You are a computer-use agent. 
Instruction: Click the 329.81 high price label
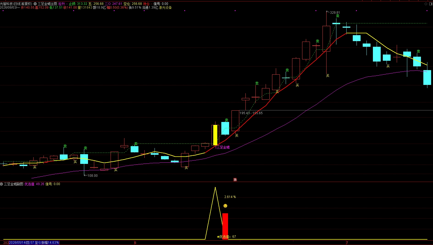(x=335, y=13)
